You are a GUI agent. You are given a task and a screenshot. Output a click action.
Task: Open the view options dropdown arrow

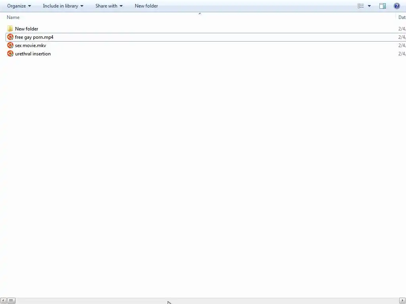(369, 6)
